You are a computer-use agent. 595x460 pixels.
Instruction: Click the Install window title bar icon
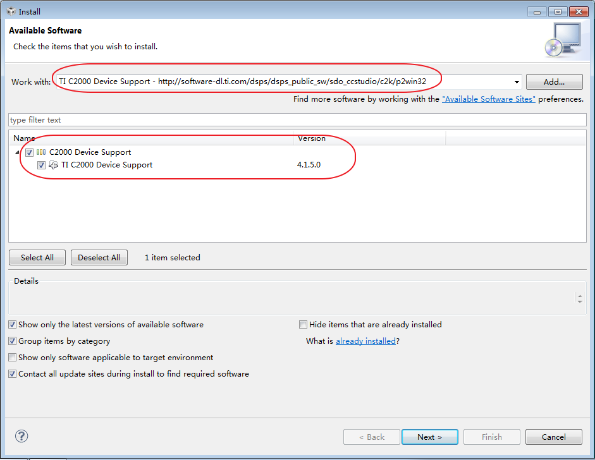(x=11, y=11)
